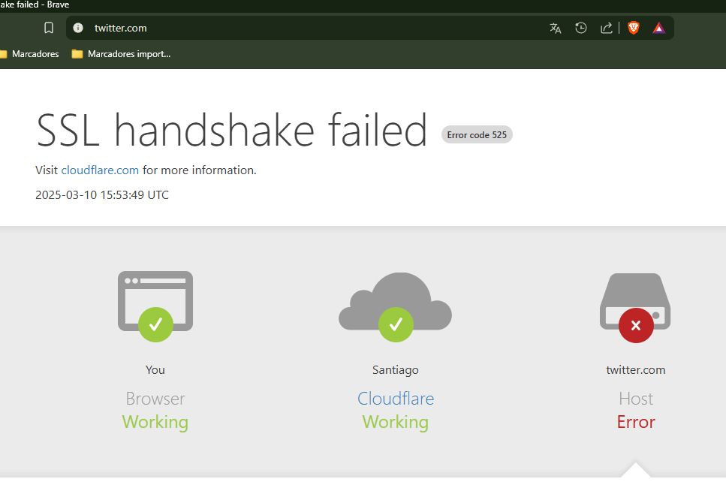The height and width of the screenshot is (491, 726).
Task: Open the blue Cloudflare link under Santiago
Action: coord(396,399)
